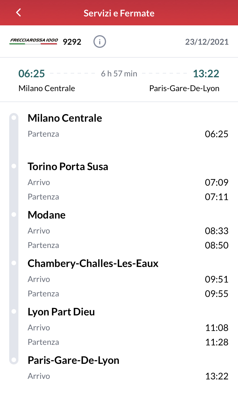The image size is (238, 414).
Task: Tap the Frecciarossa 1000 logo
Action: point(34,42)
